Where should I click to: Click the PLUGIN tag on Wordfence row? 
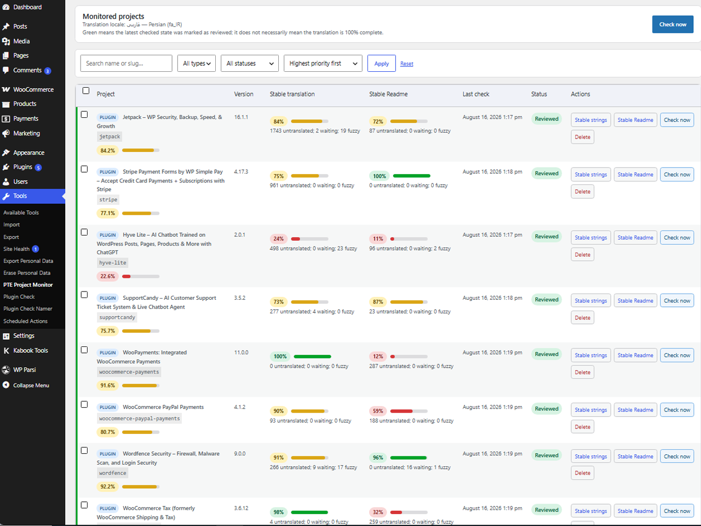tap(108, 454)
